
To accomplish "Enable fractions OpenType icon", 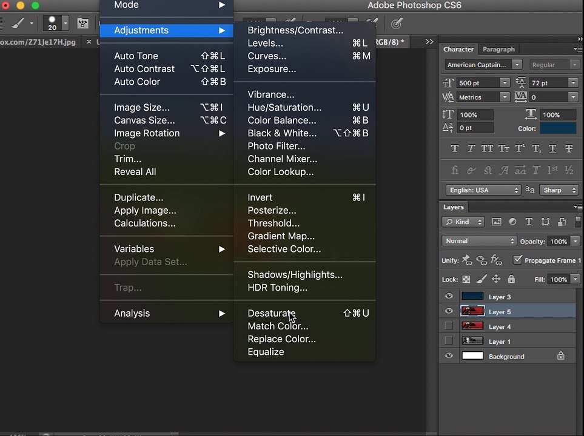I will point(569,170).
